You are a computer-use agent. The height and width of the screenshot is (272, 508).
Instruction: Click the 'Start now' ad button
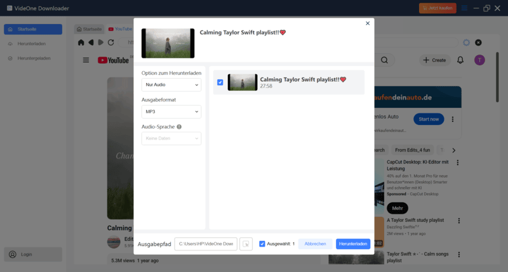pyautogui.click(x=429, y=119)
